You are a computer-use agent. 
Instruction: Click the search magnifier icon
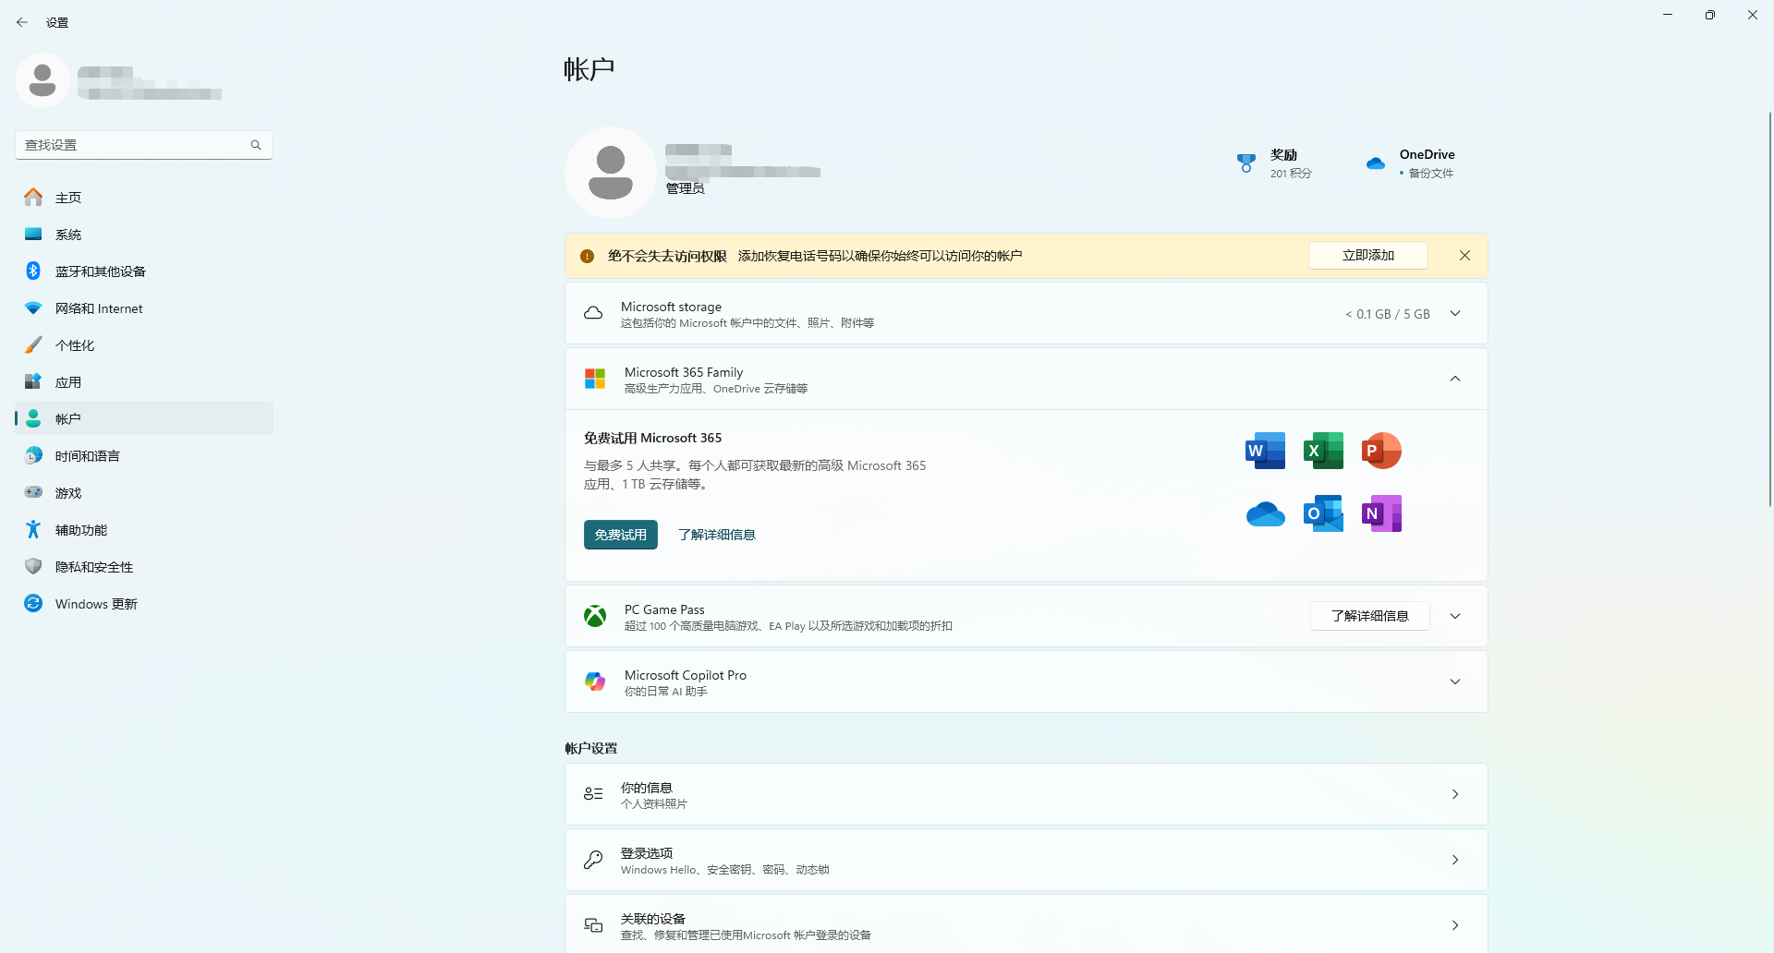pos(256,145)
